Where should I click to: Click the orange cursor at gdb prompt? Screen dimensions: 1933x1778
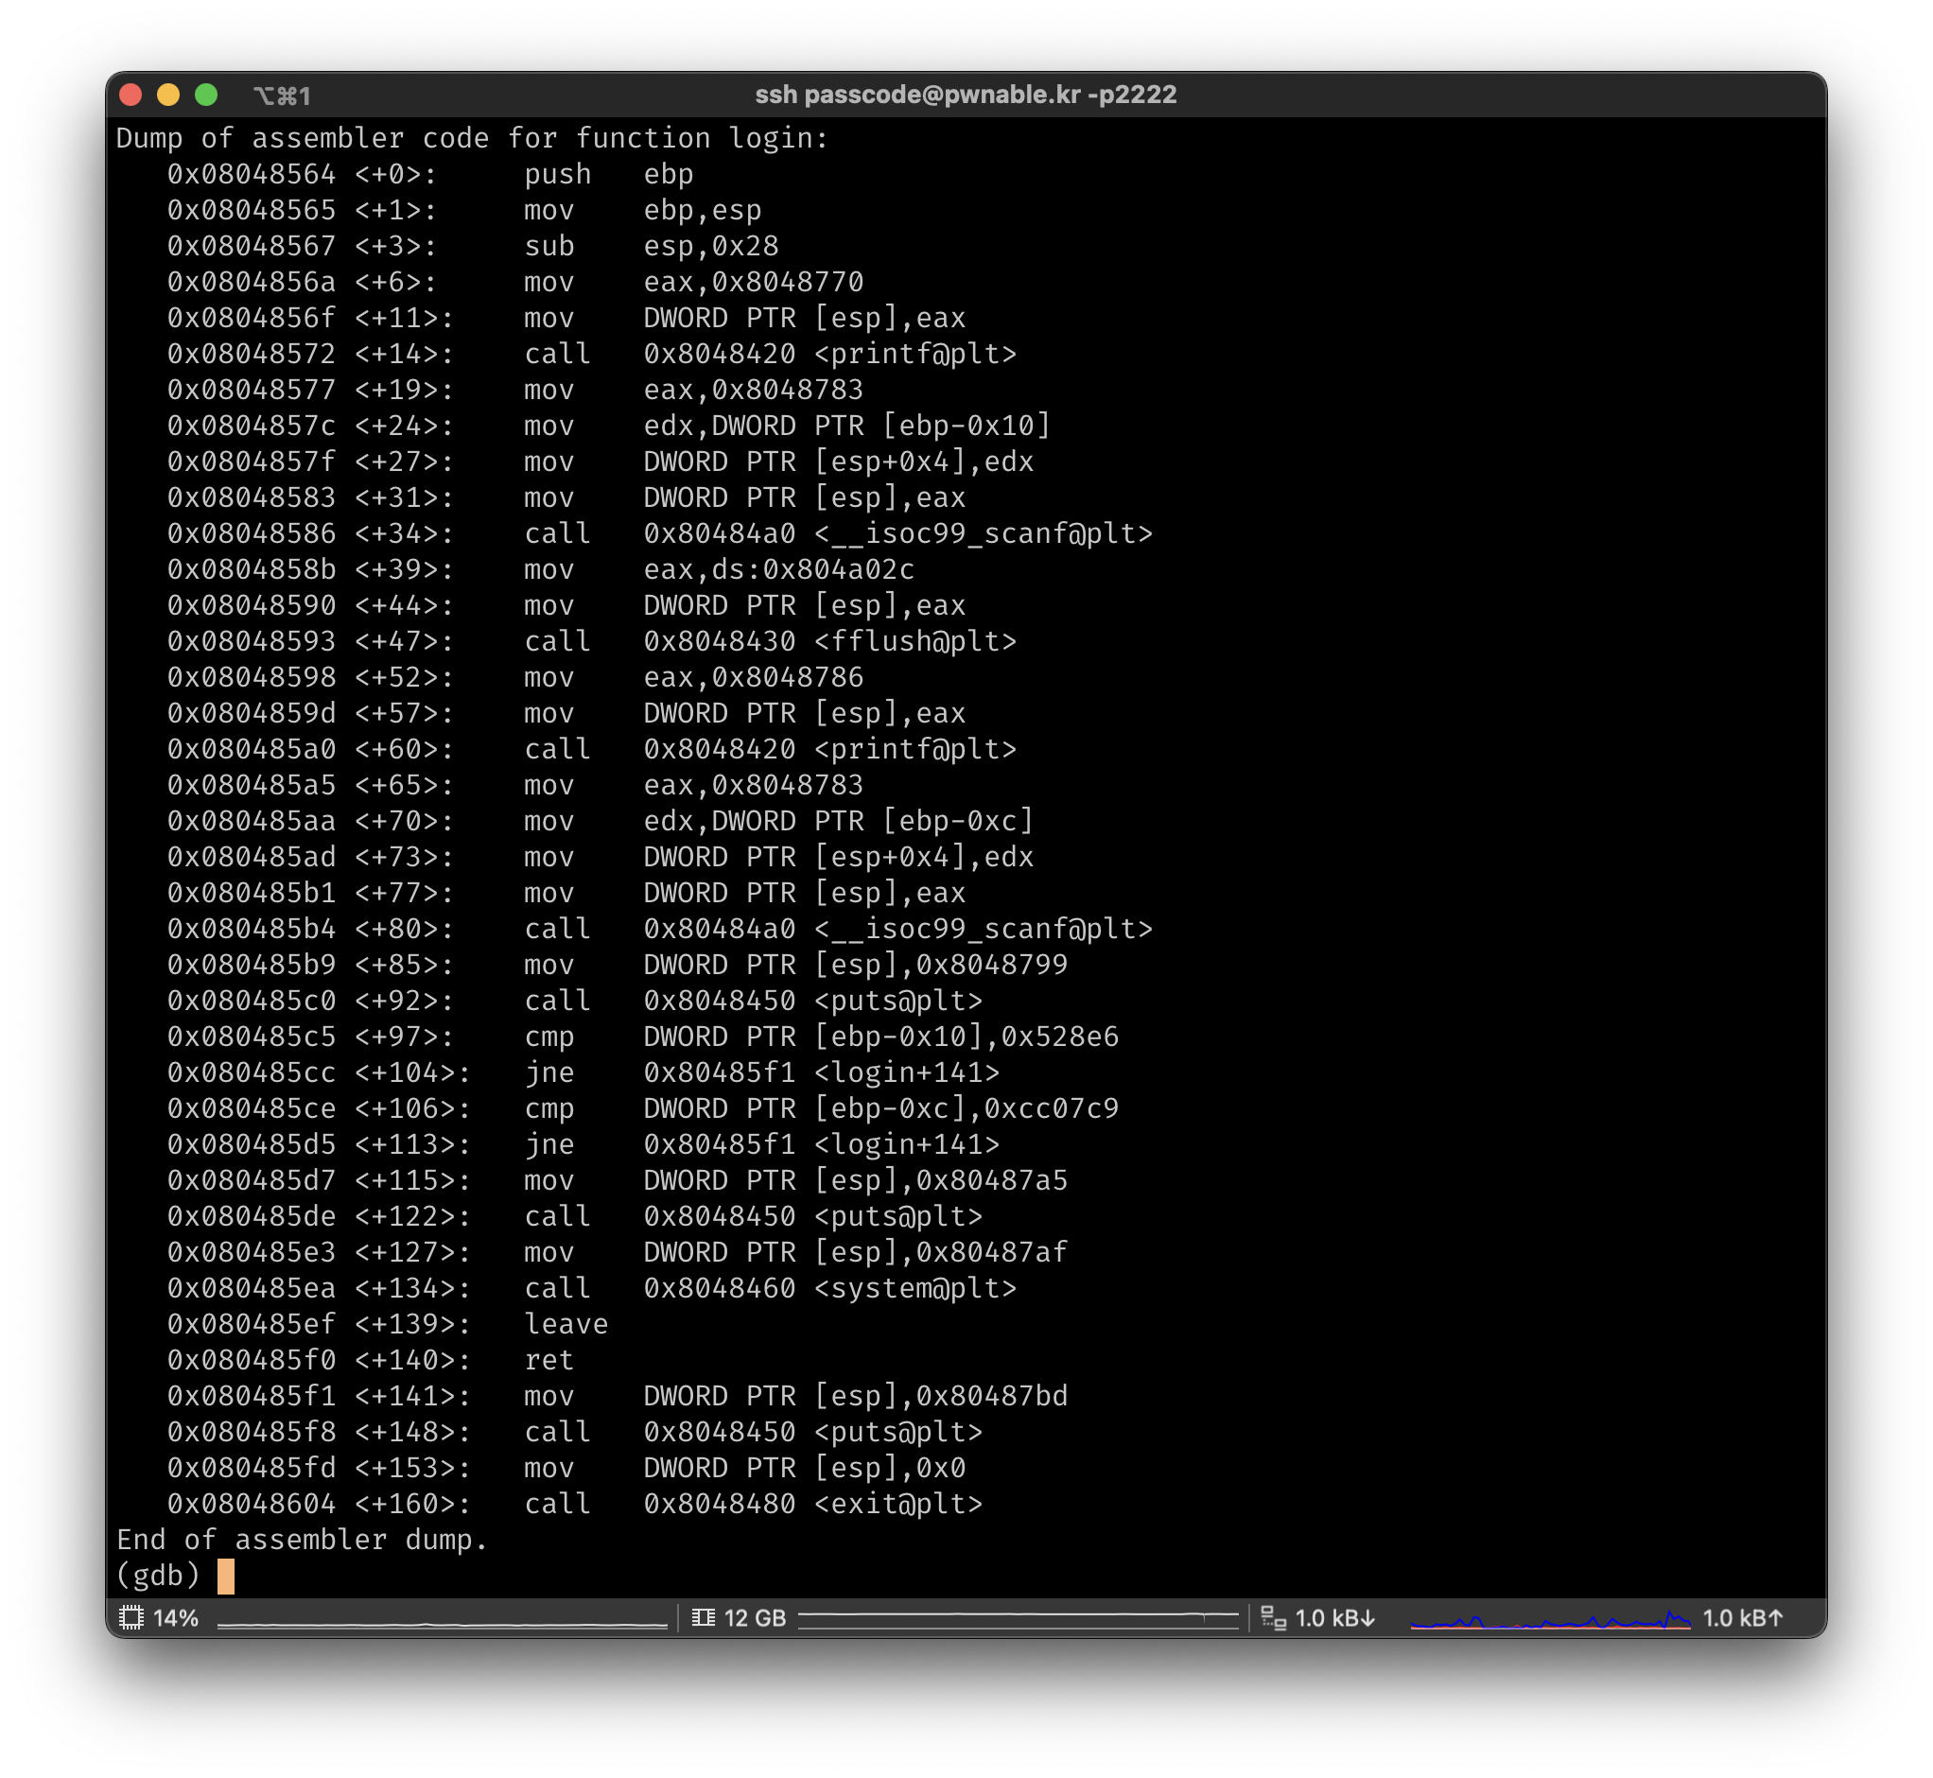[x=225, y=1575]
